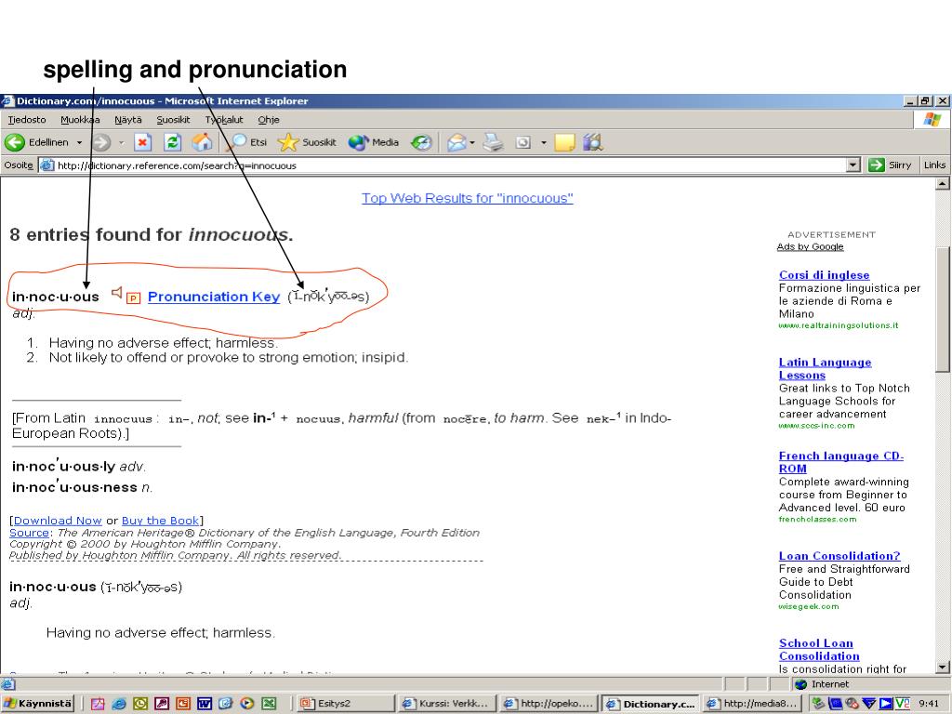
Task: Click the mail envelope toolbar icon
Action: pyautogui.click(x=456, y=142)
